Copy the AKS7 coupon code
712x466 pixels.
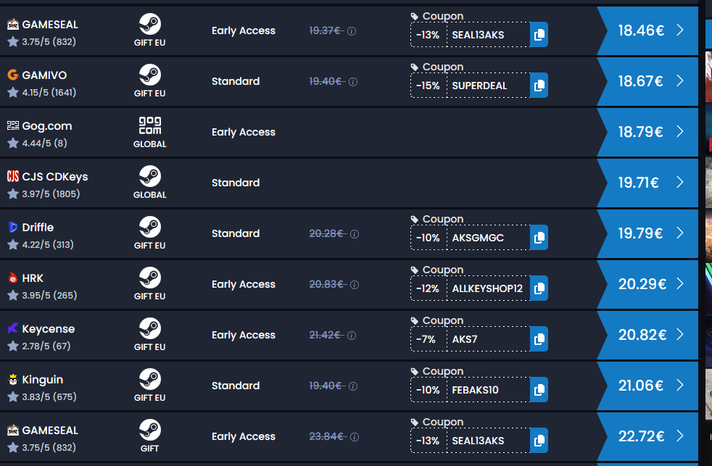pos(539,339)
